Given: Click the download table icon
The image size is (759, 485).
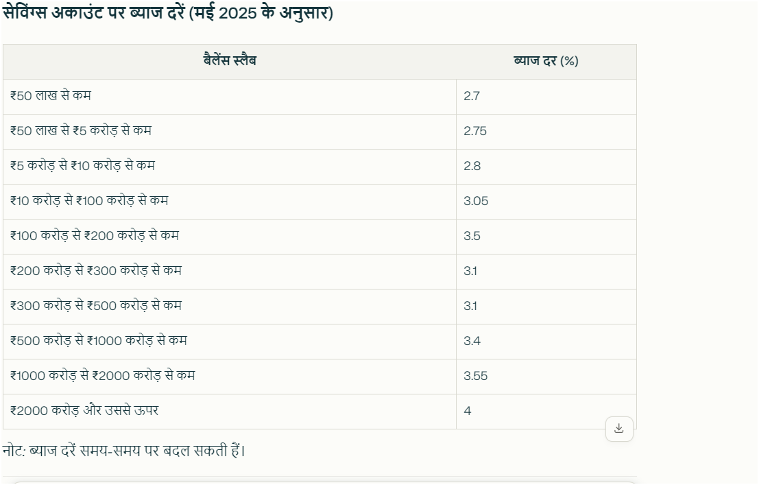Looking at the screenshot, I should [619, 429].
